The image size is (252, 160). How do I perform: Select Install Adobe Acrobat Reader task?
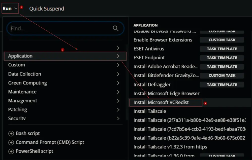[166, 66]
